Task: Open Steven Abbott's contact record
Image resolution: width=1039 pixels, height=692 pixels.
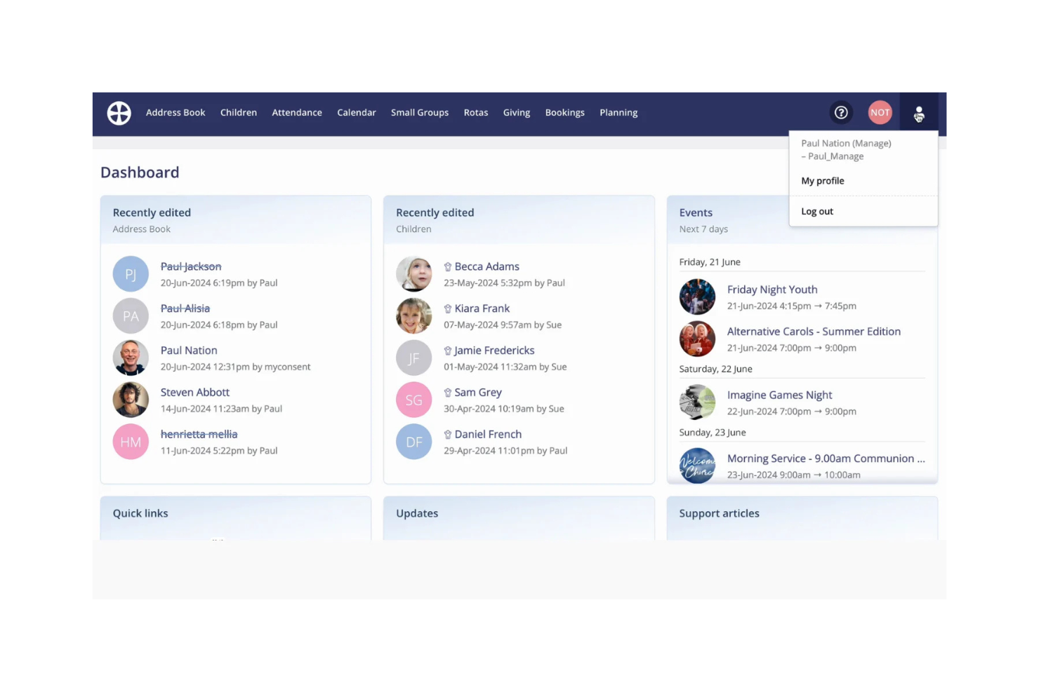Action: (x=194, y=392)
